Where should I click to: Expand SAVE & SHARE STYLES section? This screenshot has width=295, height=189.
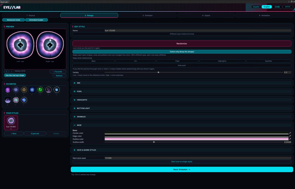[182, 150]
